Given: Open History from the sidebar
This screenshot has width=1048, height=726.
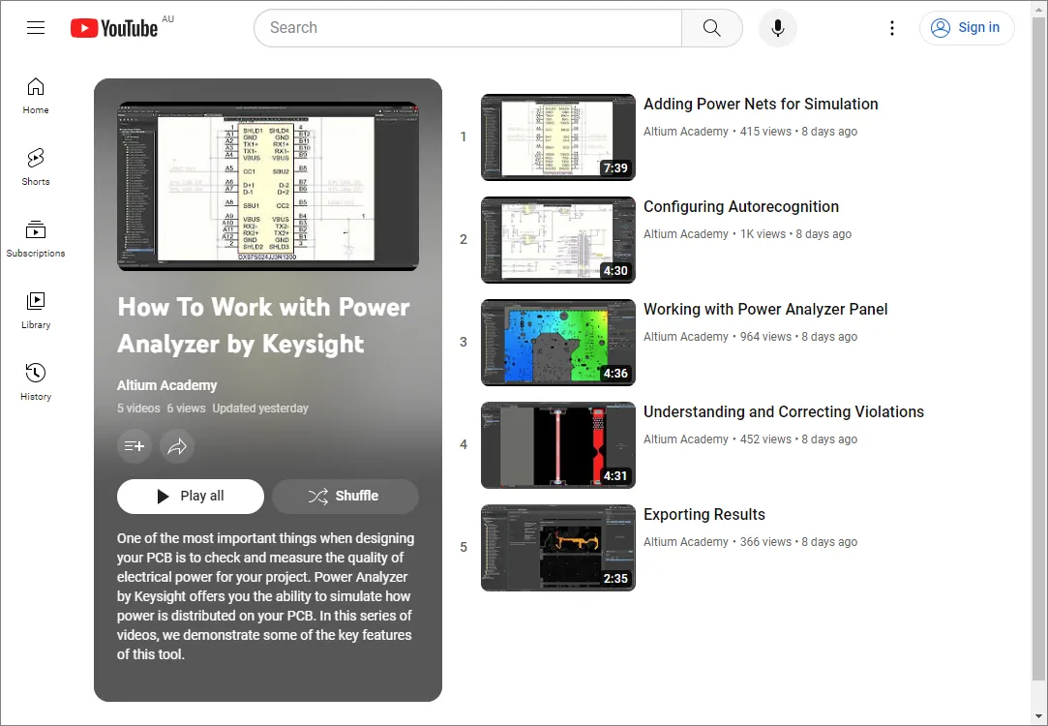Looking at the screenshot, I should [36, 381].
